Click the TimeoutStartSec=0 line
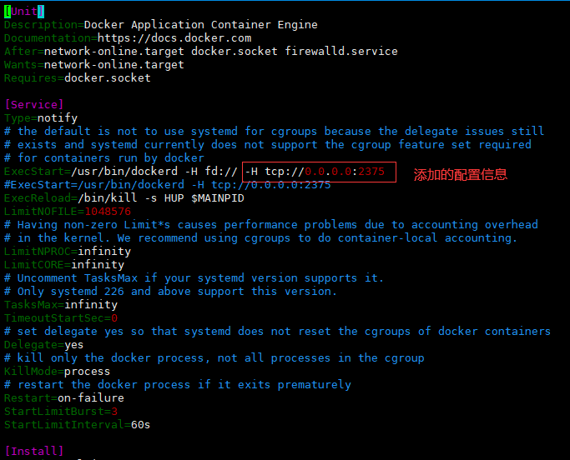The image size is (570, 460). [x=60, y=318]
